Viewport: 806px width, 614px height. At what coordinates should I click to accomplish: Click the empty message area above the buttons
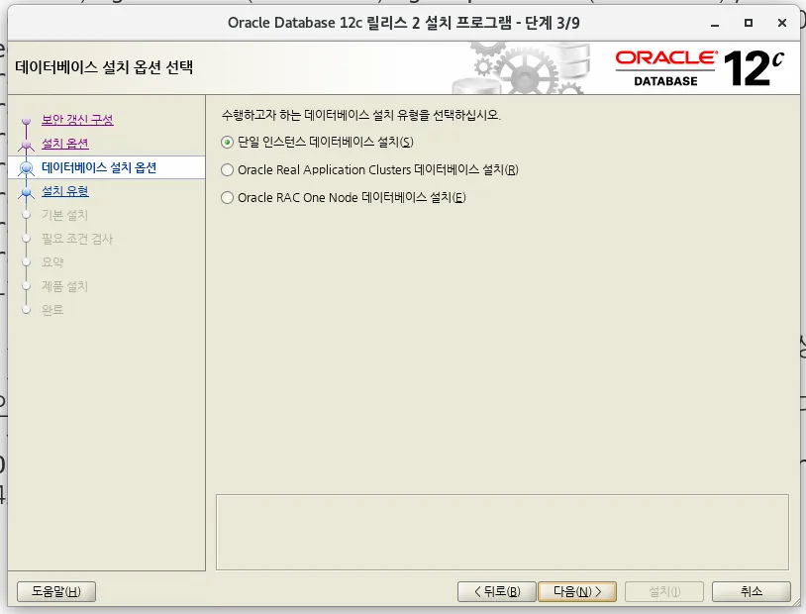pyautogui.click(x=502, y=532)
